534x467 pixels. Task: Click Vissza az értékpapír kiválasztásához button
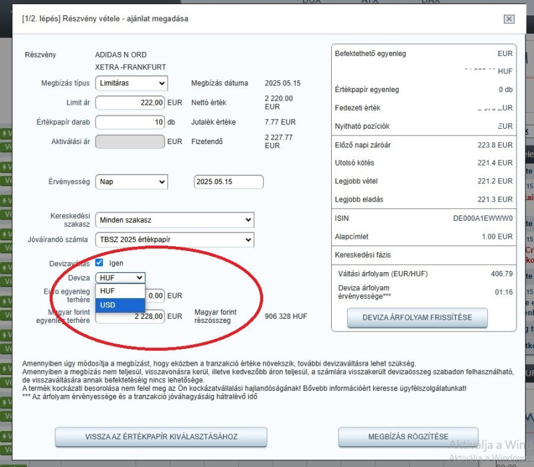pyautogui.click(x=161, y=437)
